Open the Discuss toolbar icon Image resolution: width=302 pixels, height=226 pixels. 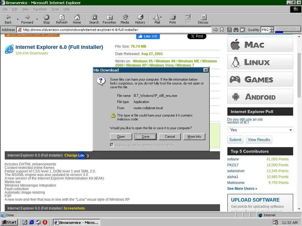click(203, 19)
